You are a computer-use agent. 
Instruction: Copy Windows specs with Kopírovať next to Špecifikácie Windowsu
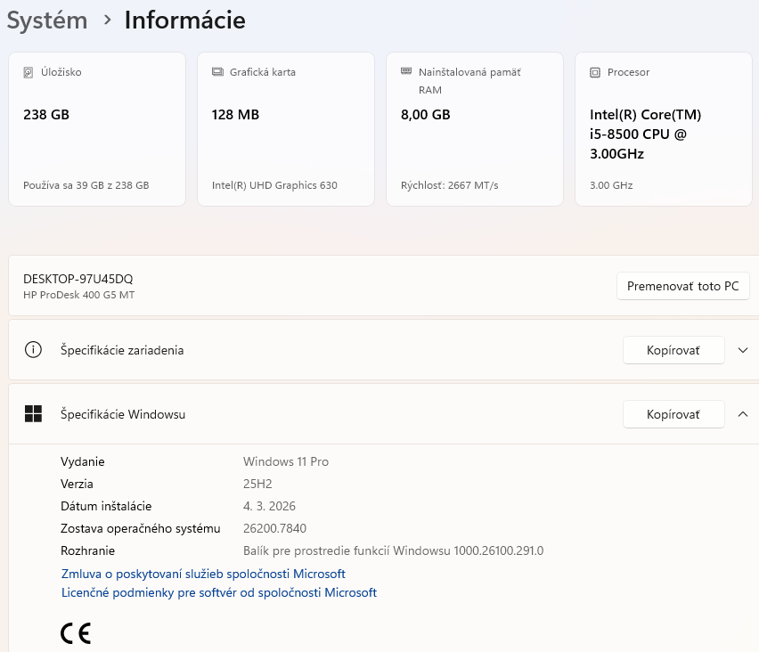[x=673, y=414]
